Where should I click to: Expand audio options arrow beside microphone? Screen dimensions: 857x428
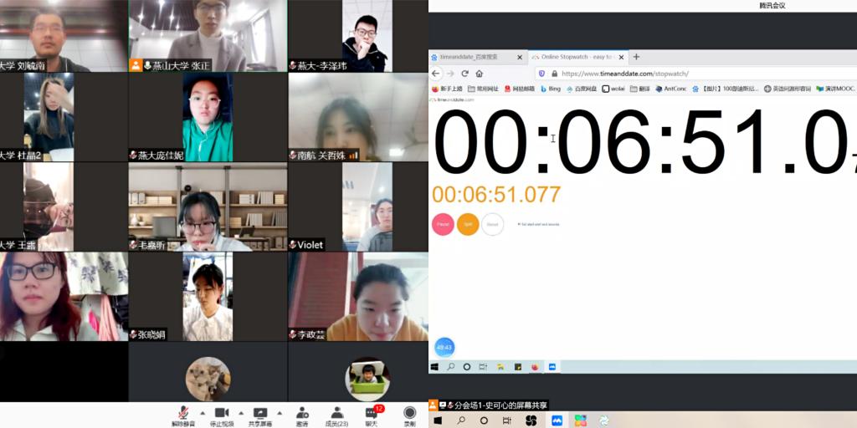point(202,412)
